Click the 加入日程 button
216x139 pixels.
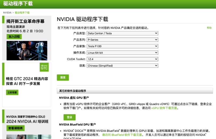14,37
